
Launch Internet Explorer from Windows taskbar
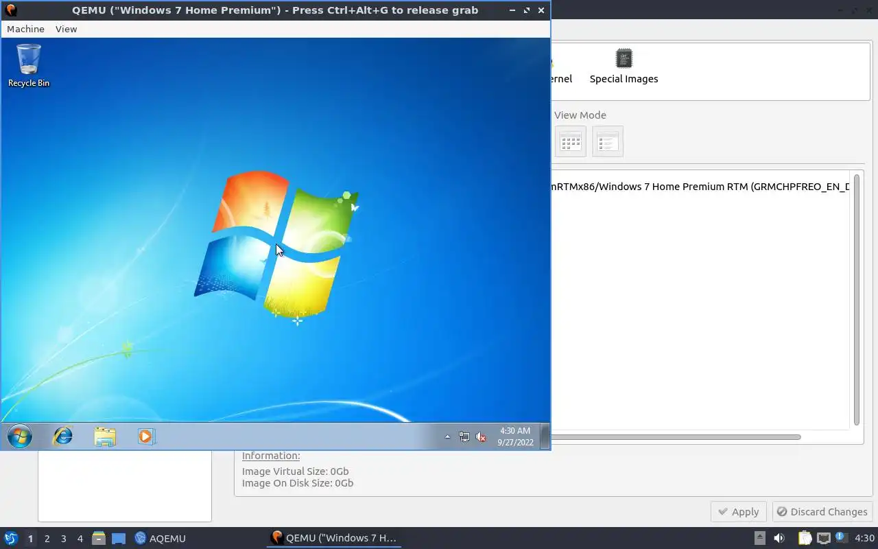pyautogui.click(x=63, y=436)
